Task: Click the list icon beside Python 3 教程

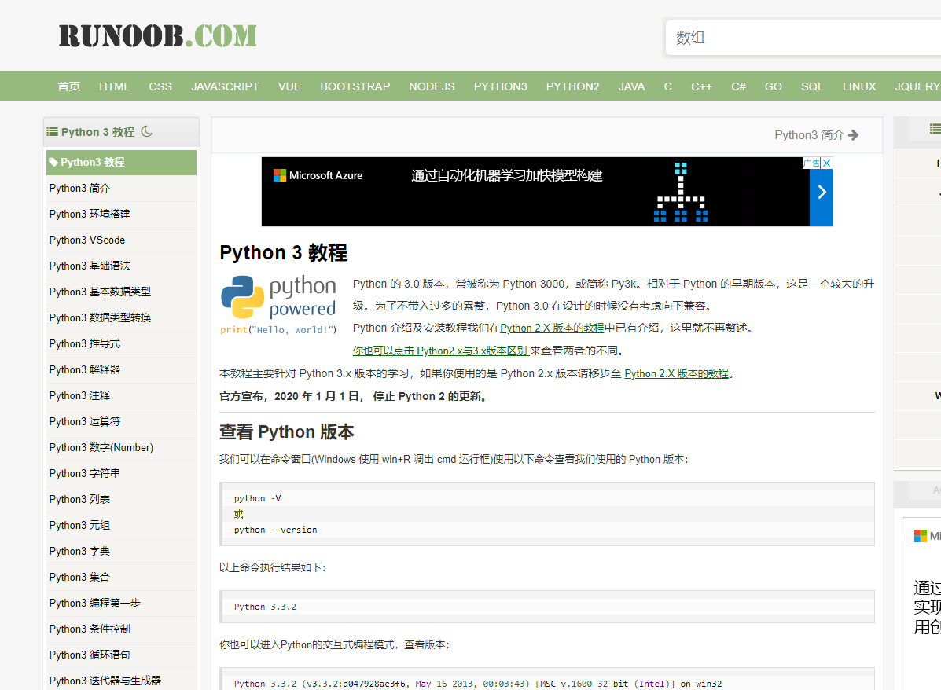Action: [52, 132]
